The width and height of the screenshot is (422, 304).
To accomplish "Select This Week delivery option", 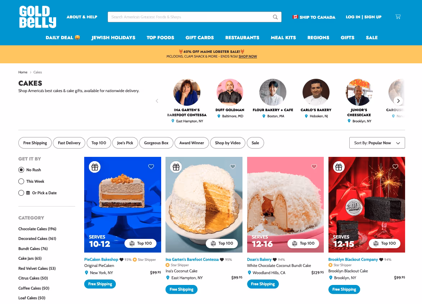I will (21, 181).
